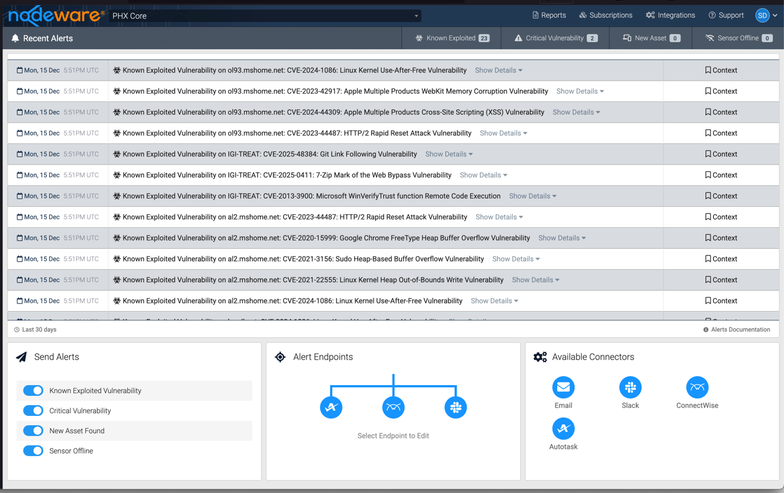The width and height of the screenshot is (784, 493).
Task: Filter by Critical Vulnerability tab
Action: (556, 38)
